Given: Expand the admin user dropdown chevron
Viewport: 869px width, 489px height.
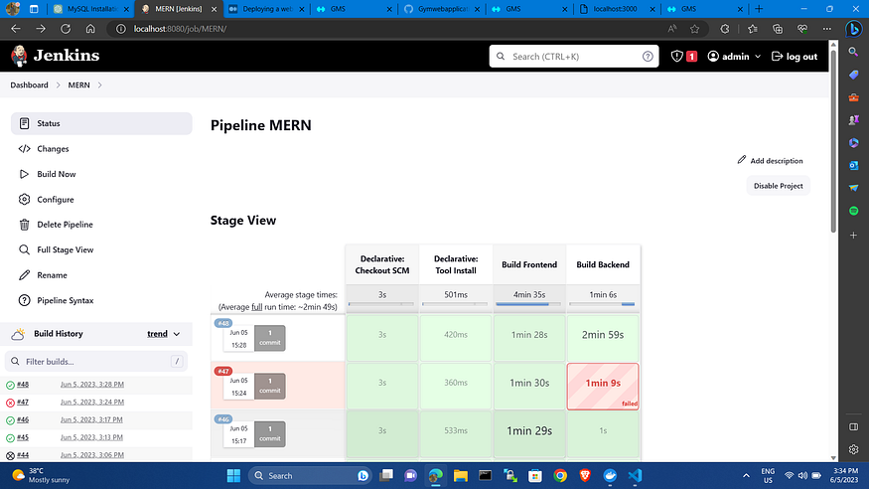Looking at the screenshot, I should [x=758, y=57].
